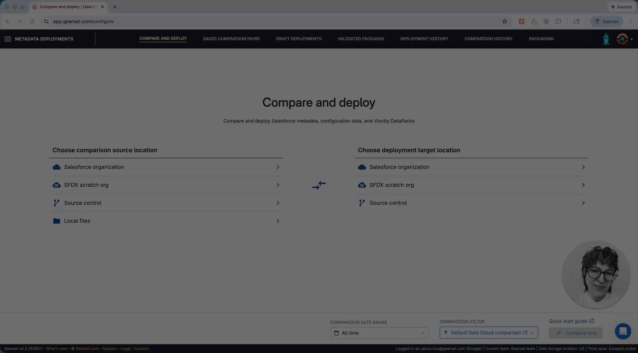Expand Local files chevron
The width and height of the screenshot is (638, 353).
278,221
